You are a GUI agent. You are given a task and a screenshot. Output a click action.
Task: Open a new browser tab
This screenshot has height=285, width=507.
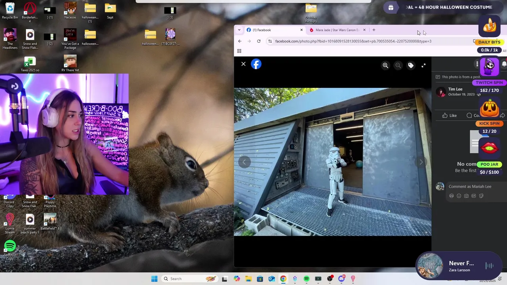tap(374, 30)
